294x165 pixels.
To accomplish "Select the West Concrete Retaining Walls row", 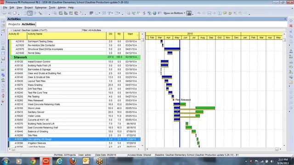I will point(75,104).
